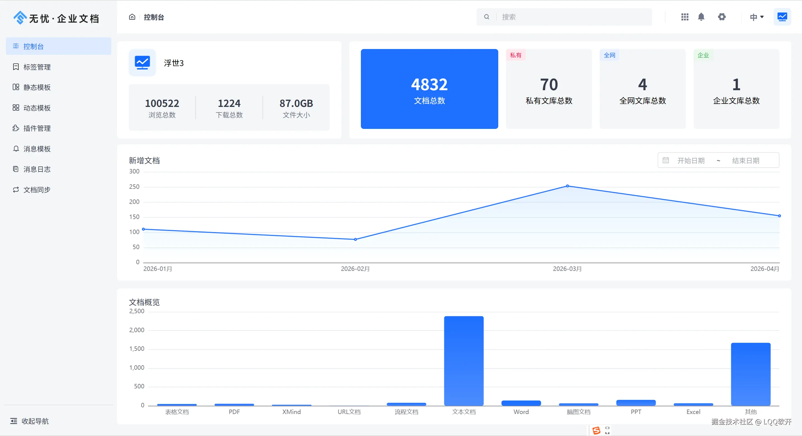
Task: Click the search magnifier icon
Action: pyautogui.click(x=487, y=17)
